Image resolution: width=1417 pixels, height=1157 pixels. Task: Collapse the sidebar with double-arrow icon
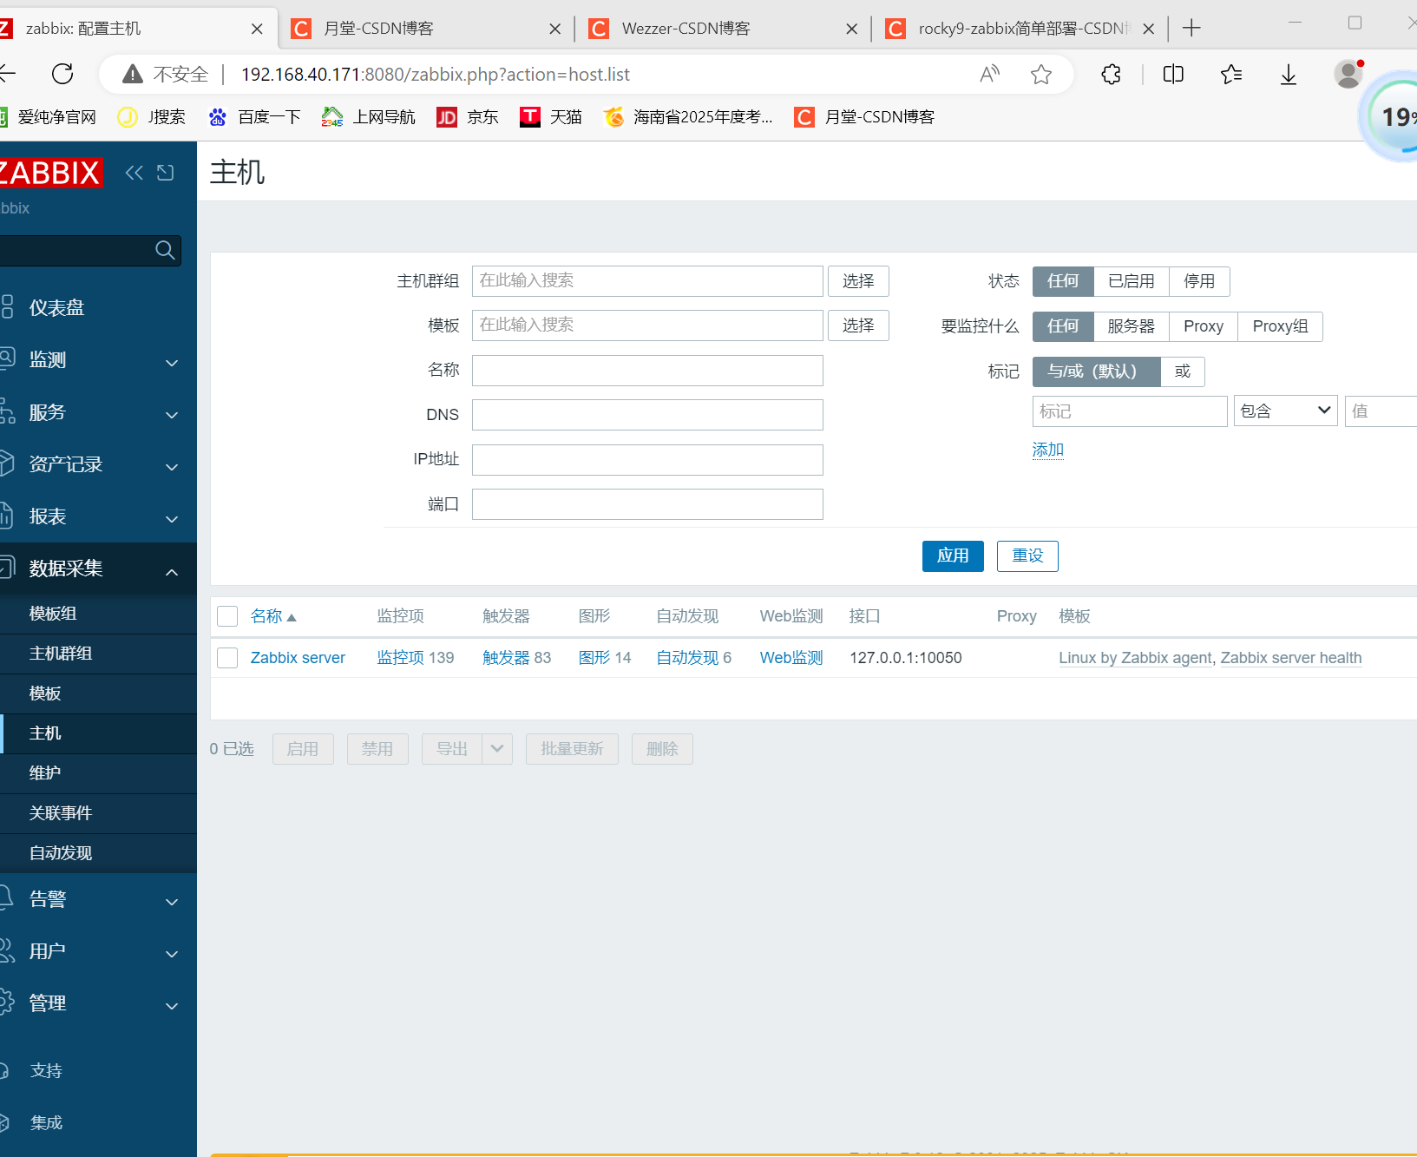pyautogui.click(x=134, y=173)
